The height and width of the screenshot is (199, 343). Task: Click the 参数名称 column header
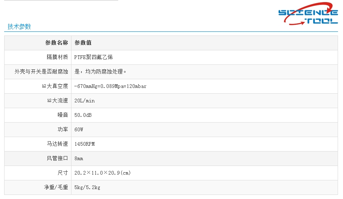[x=57, y=43]
